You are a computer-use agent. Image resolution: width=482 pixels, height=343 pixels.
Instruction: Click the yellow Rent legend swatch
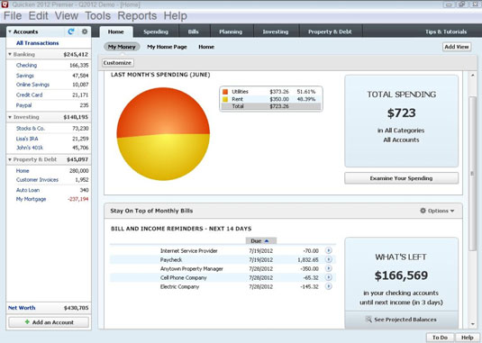tap(225, 99)
